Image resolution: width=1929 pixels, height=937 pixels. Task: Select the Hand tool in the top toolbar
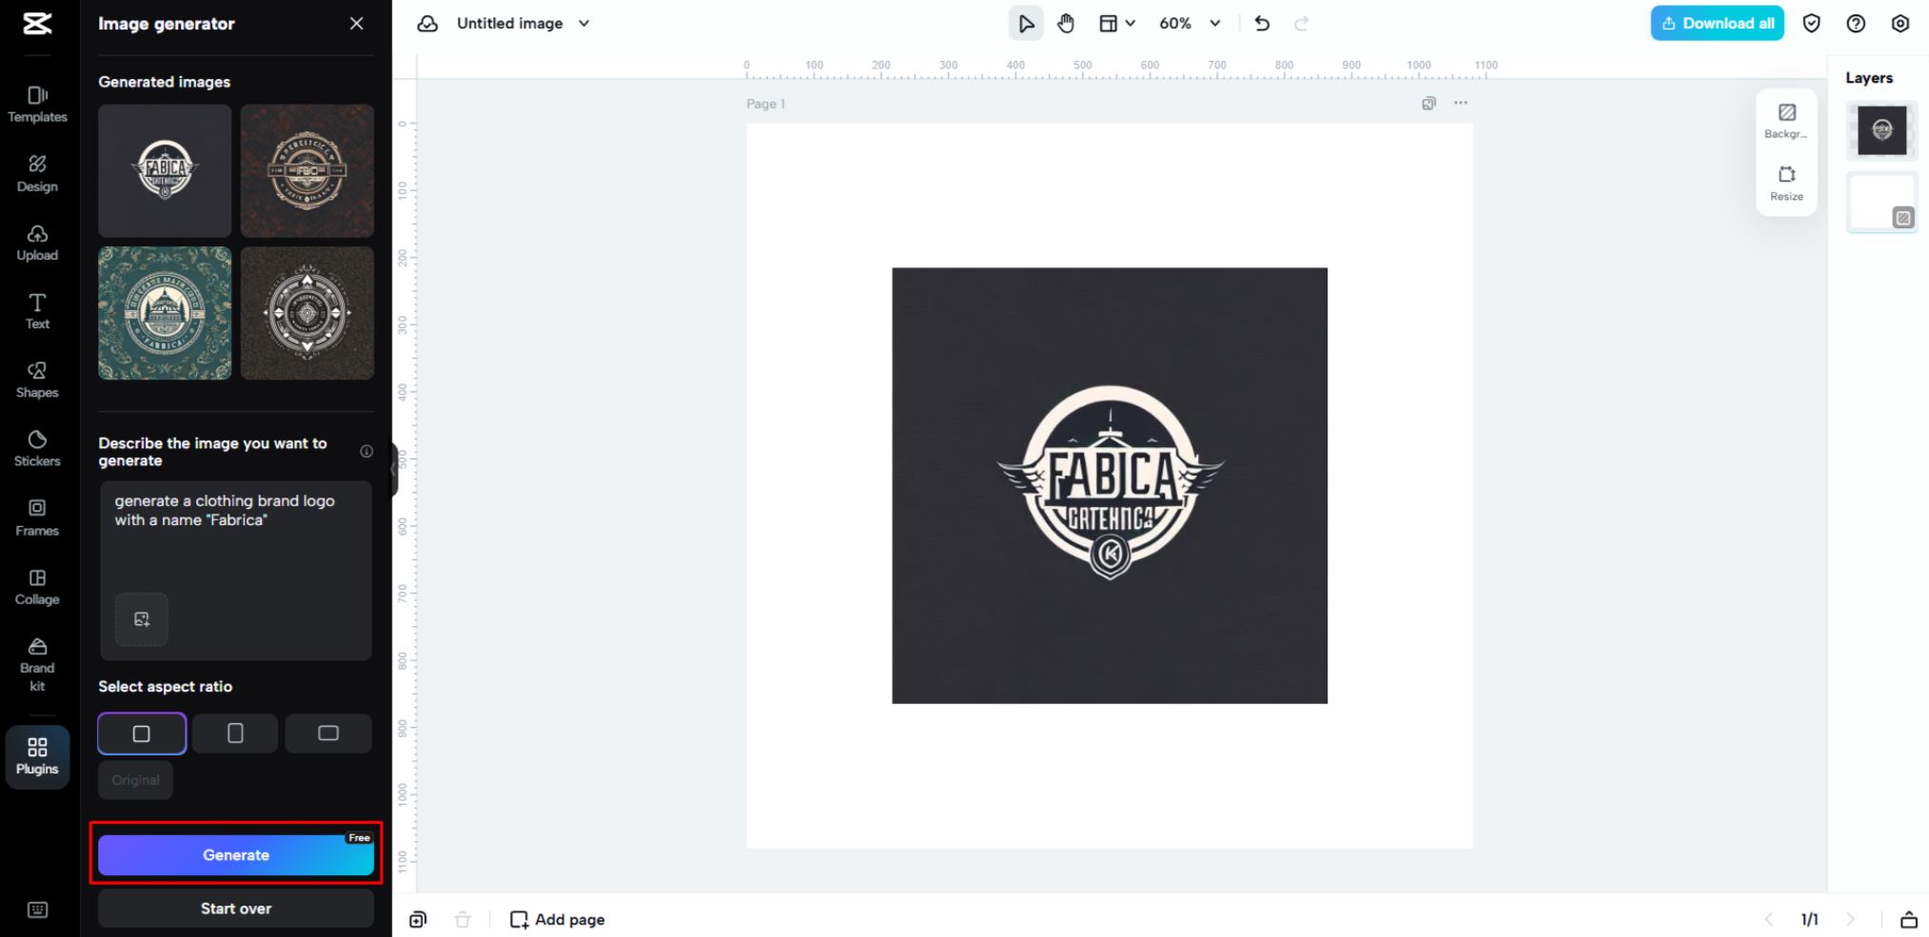coord(1066,23)
